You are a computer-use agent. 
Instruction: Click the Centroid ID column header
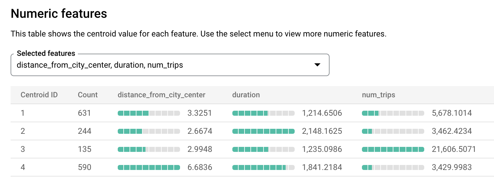[39, 95]
